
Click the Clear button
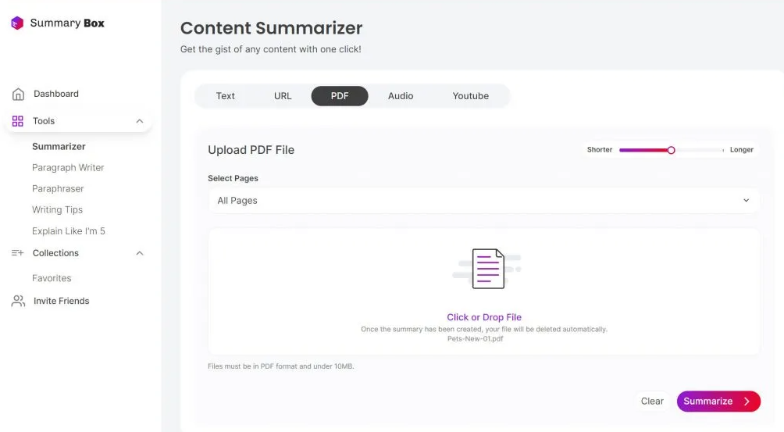(x=652, y=402)
